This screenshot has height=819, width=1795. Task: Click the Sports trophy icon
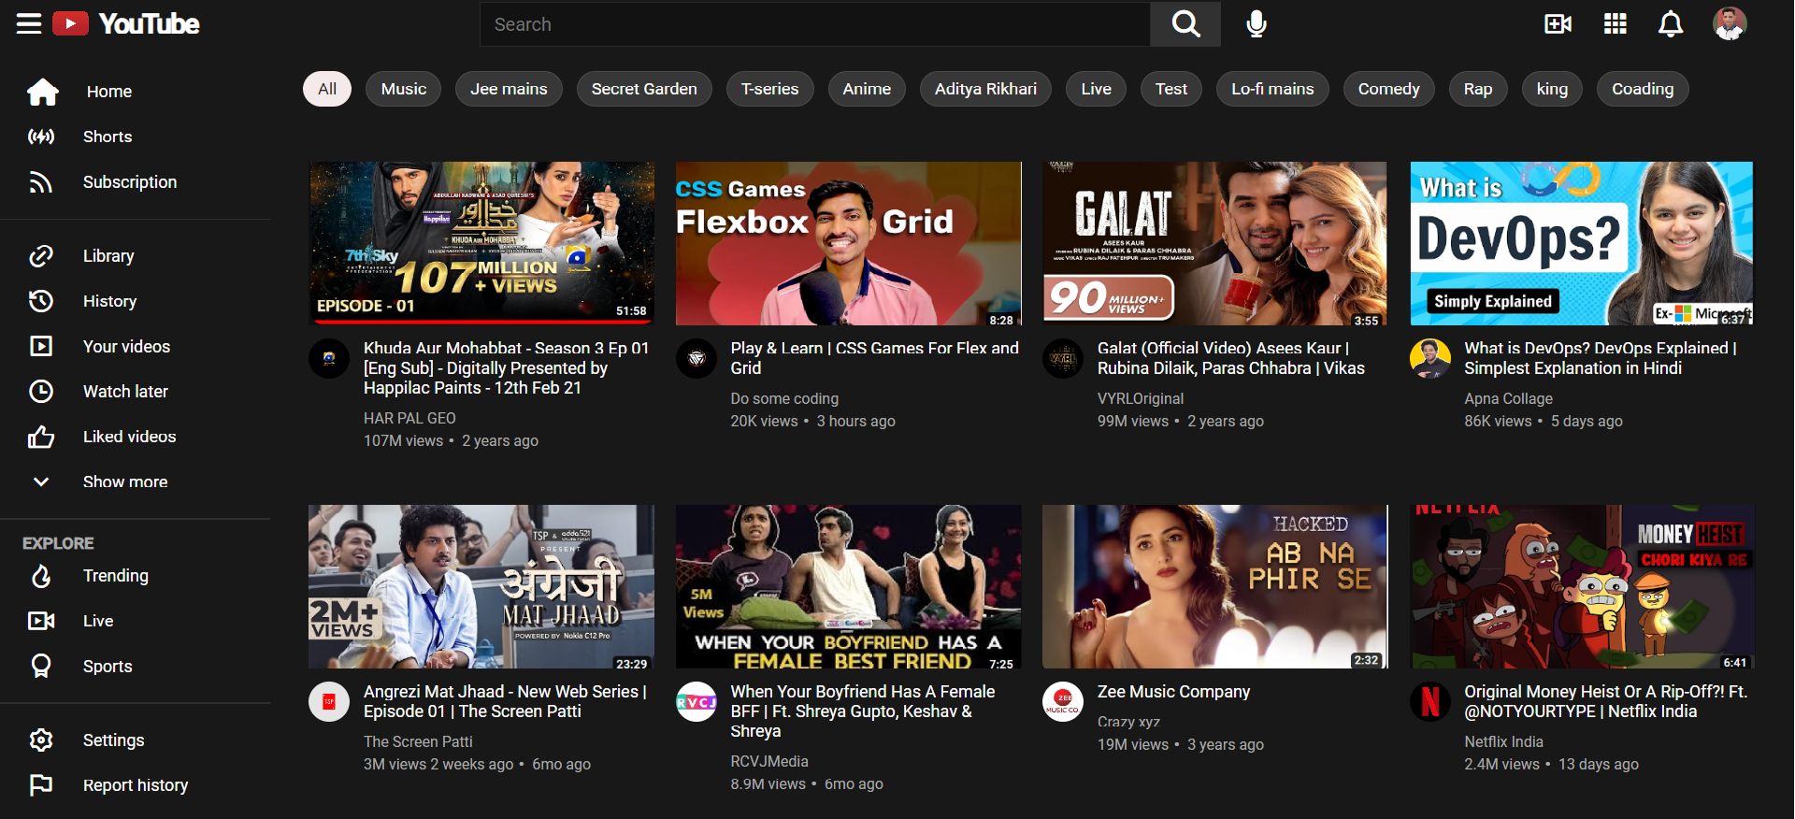(x=41, y=666)
